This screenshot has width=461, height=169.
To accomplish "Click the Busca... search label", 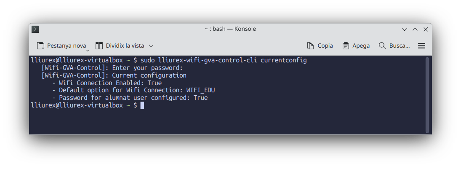I will (x=400, y=46).
